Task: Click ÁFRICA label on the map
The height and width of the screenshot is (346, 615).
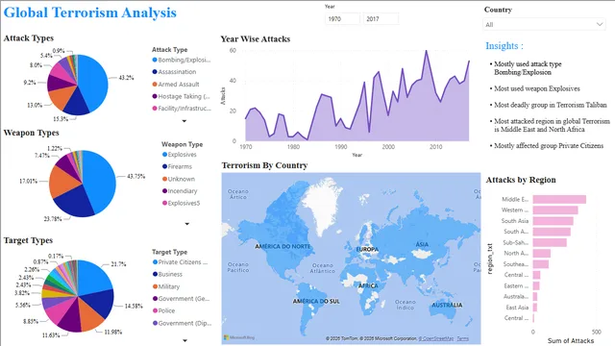Action: coord(368,285)
